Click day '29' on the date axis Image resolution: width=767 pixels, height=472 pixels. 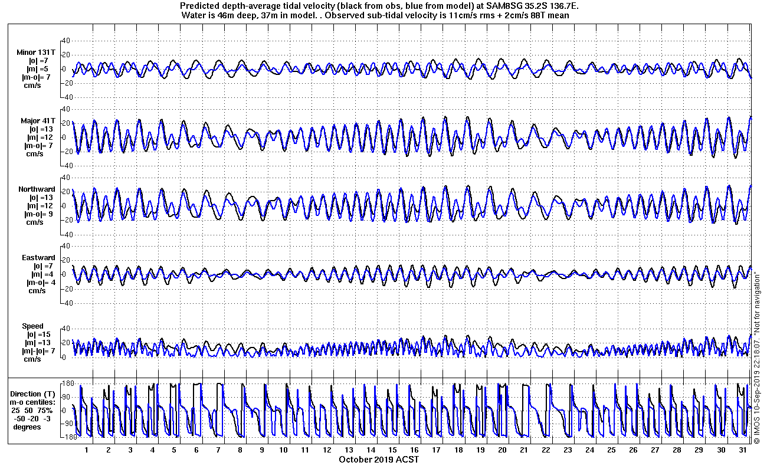pyautogui.click(x=699, y=450)
